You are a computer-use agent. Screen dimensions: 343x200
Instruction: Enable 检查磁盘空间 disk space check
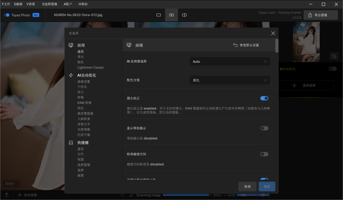click(264, 154)
